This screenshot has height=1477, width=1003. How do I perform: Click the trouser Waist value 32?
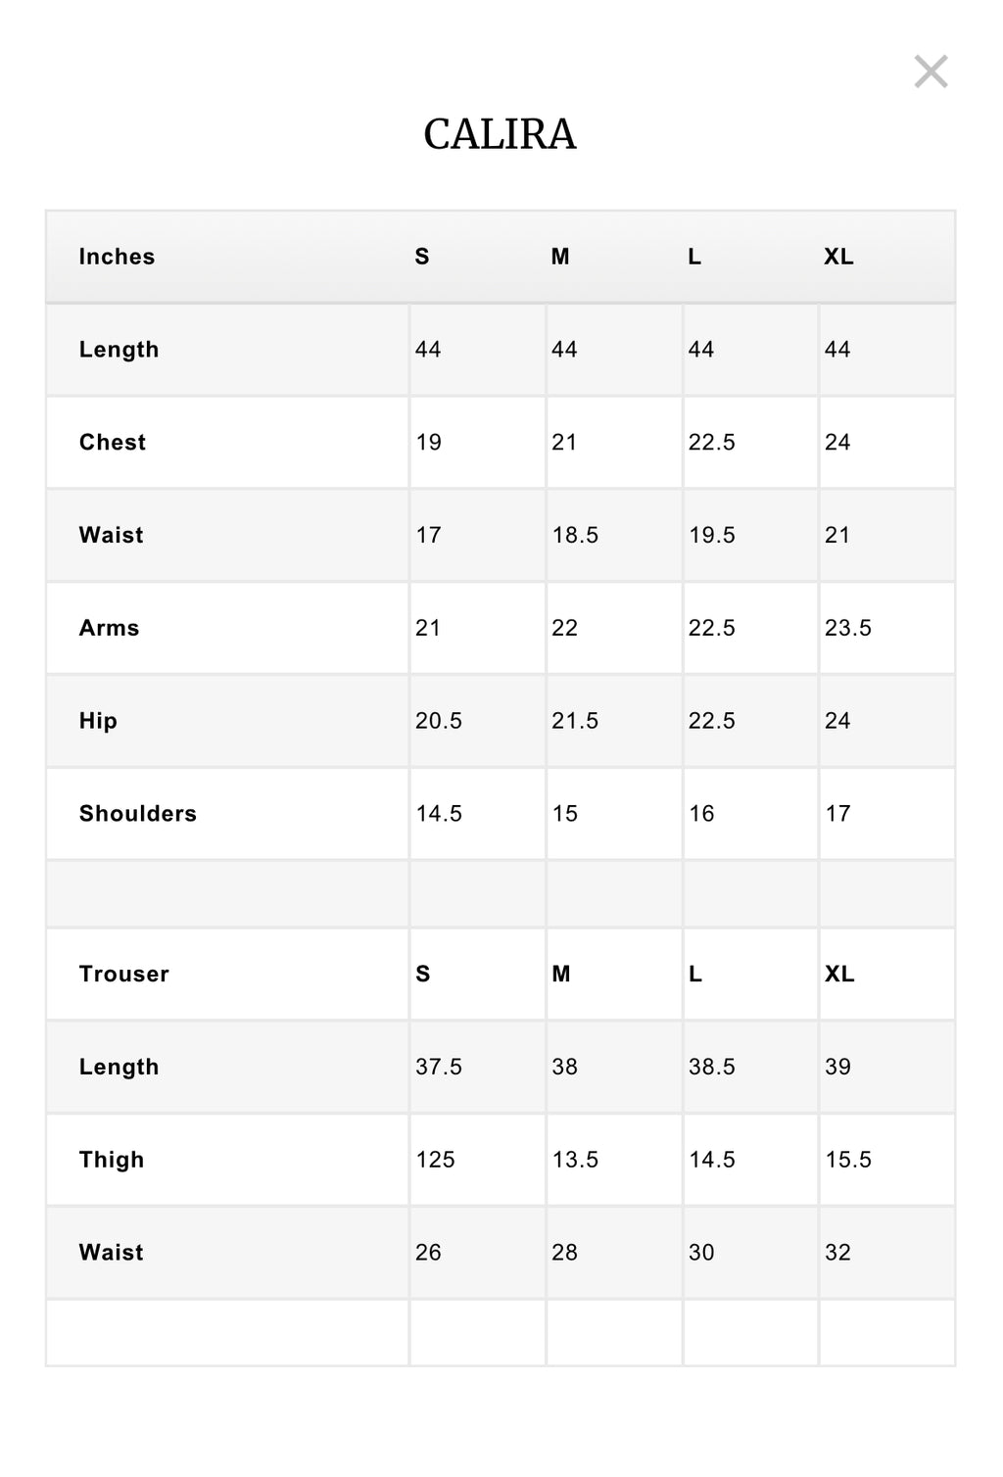point(837,1253)
